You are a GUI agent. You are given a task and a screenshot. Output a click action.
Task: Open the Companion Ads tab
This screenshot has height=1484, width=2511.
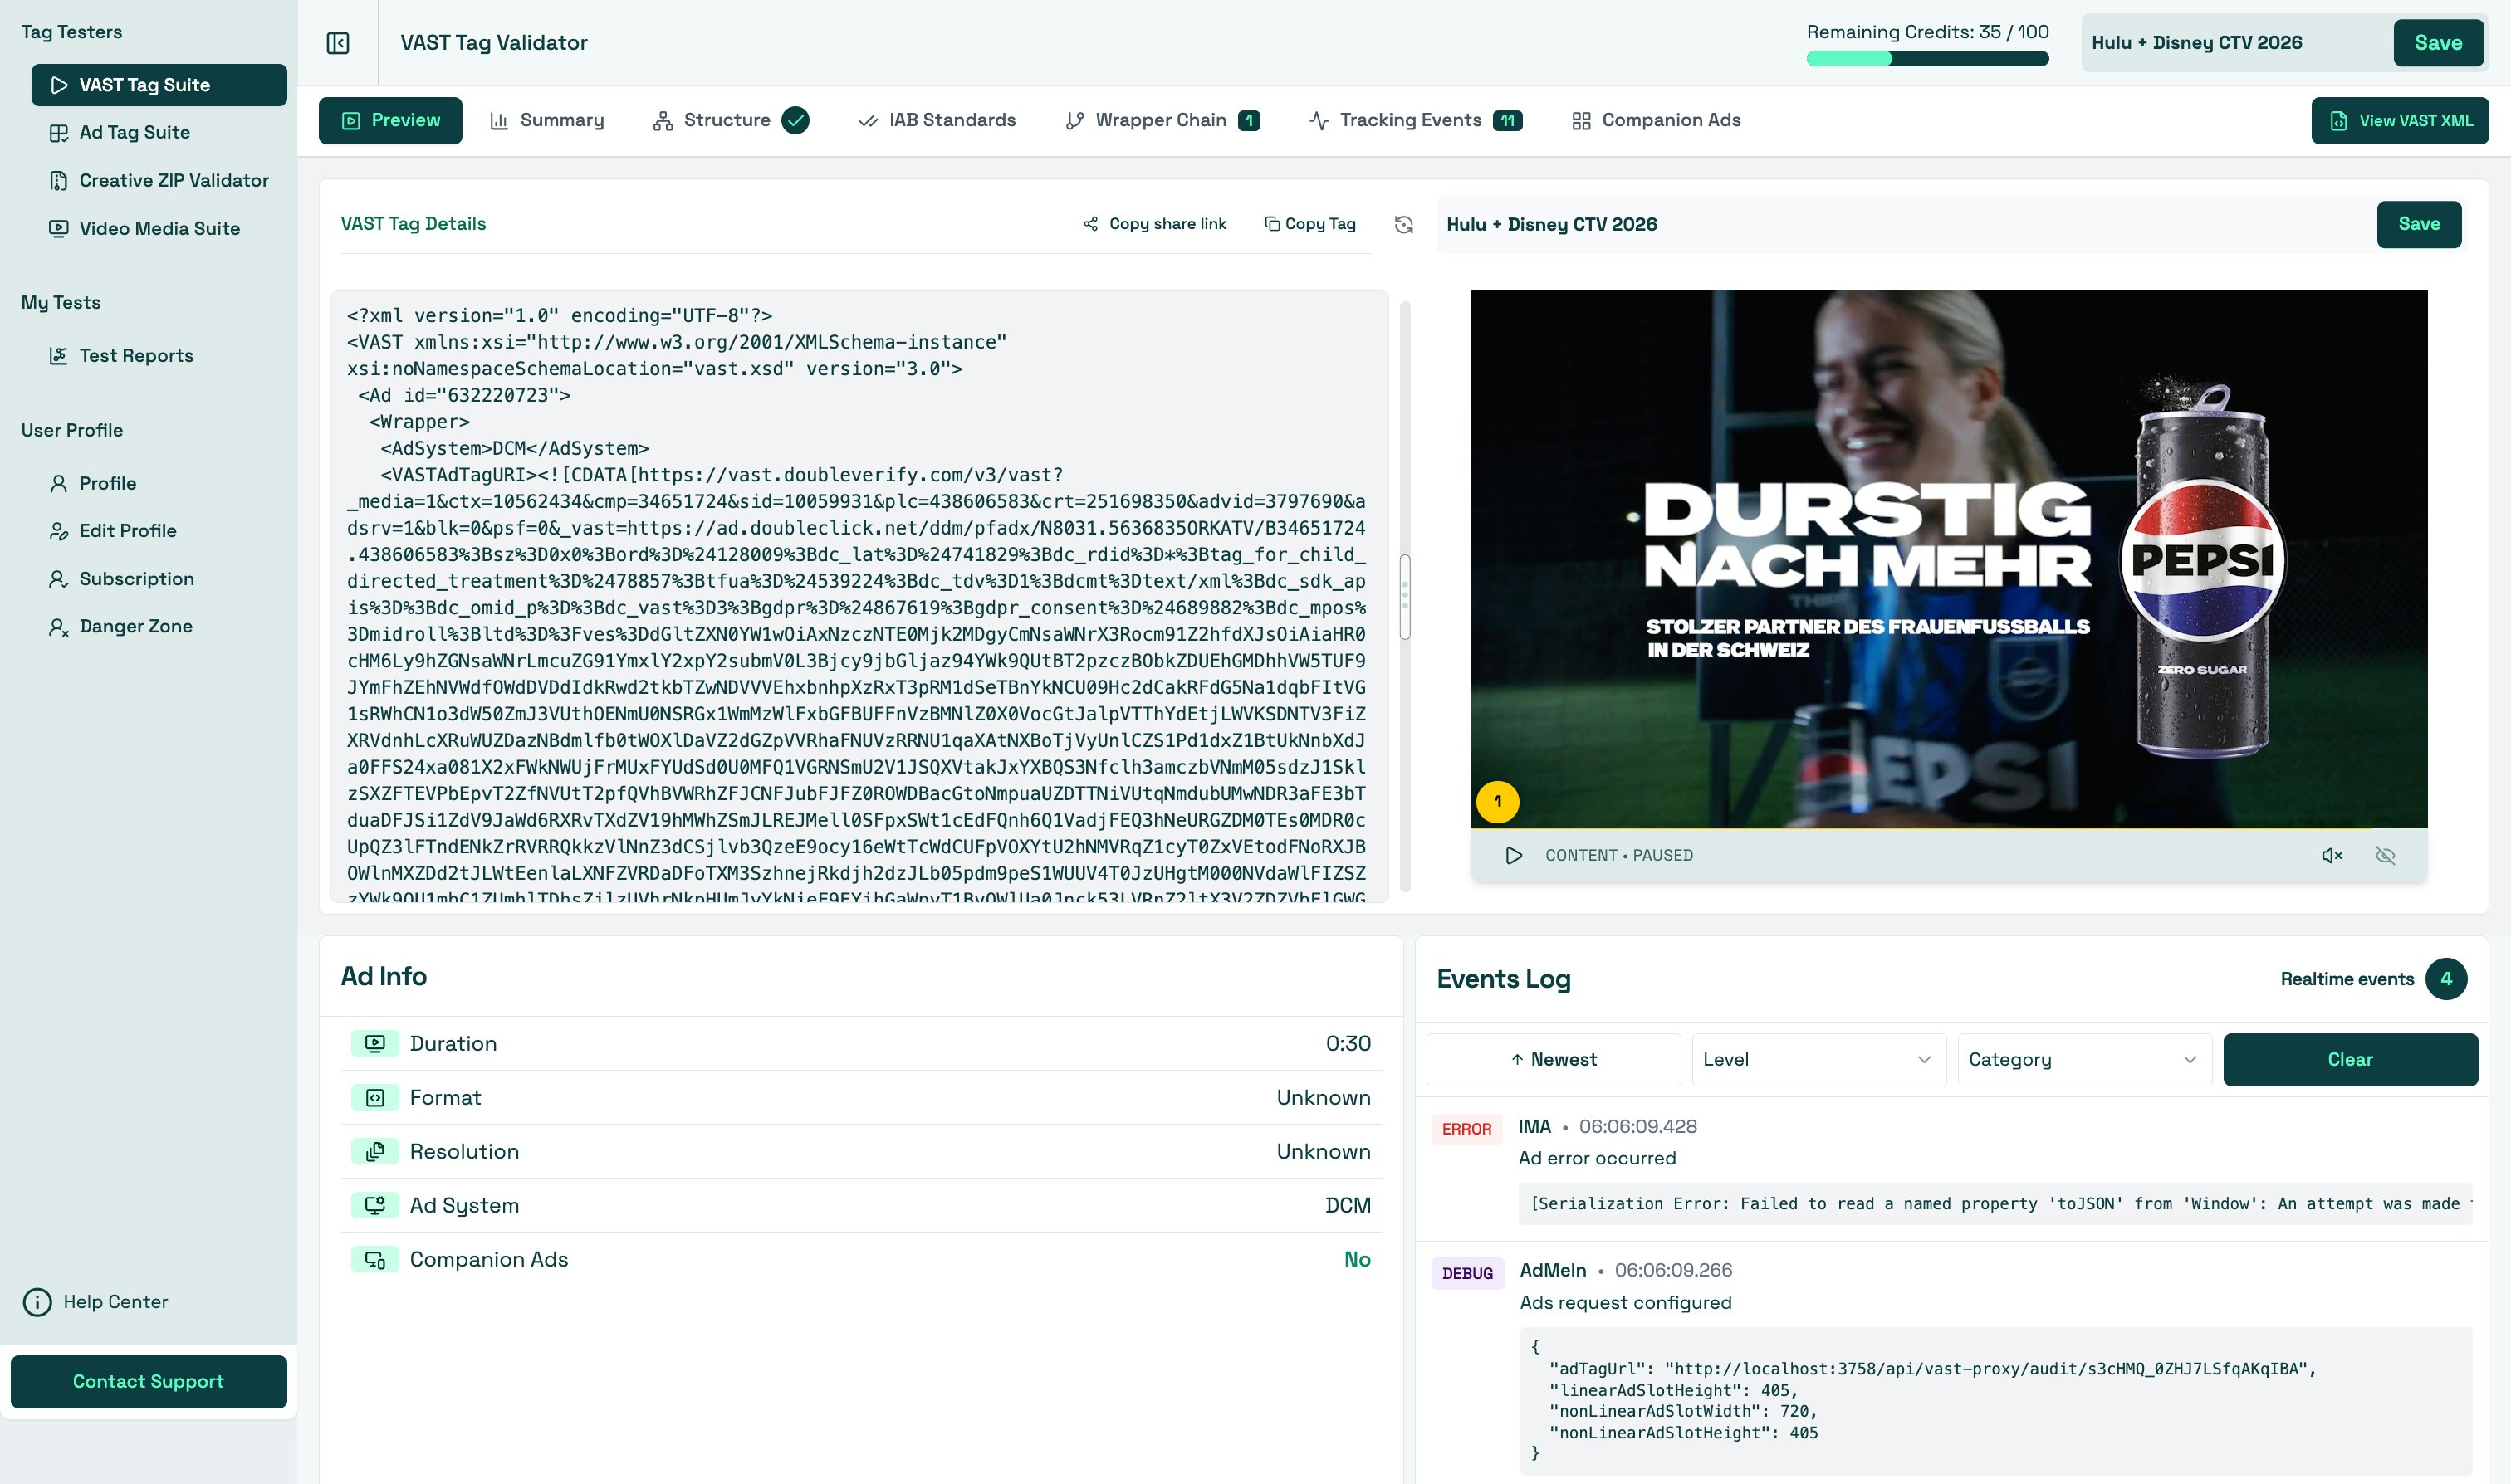(1656, 121)
